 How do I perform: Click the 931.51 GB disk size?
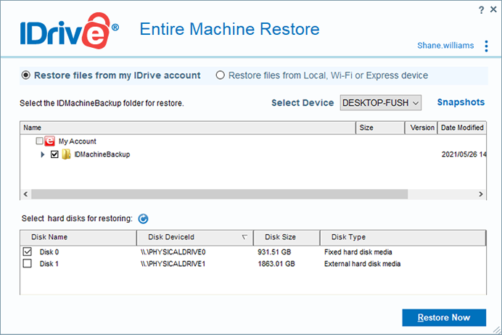tap(274, 252)
